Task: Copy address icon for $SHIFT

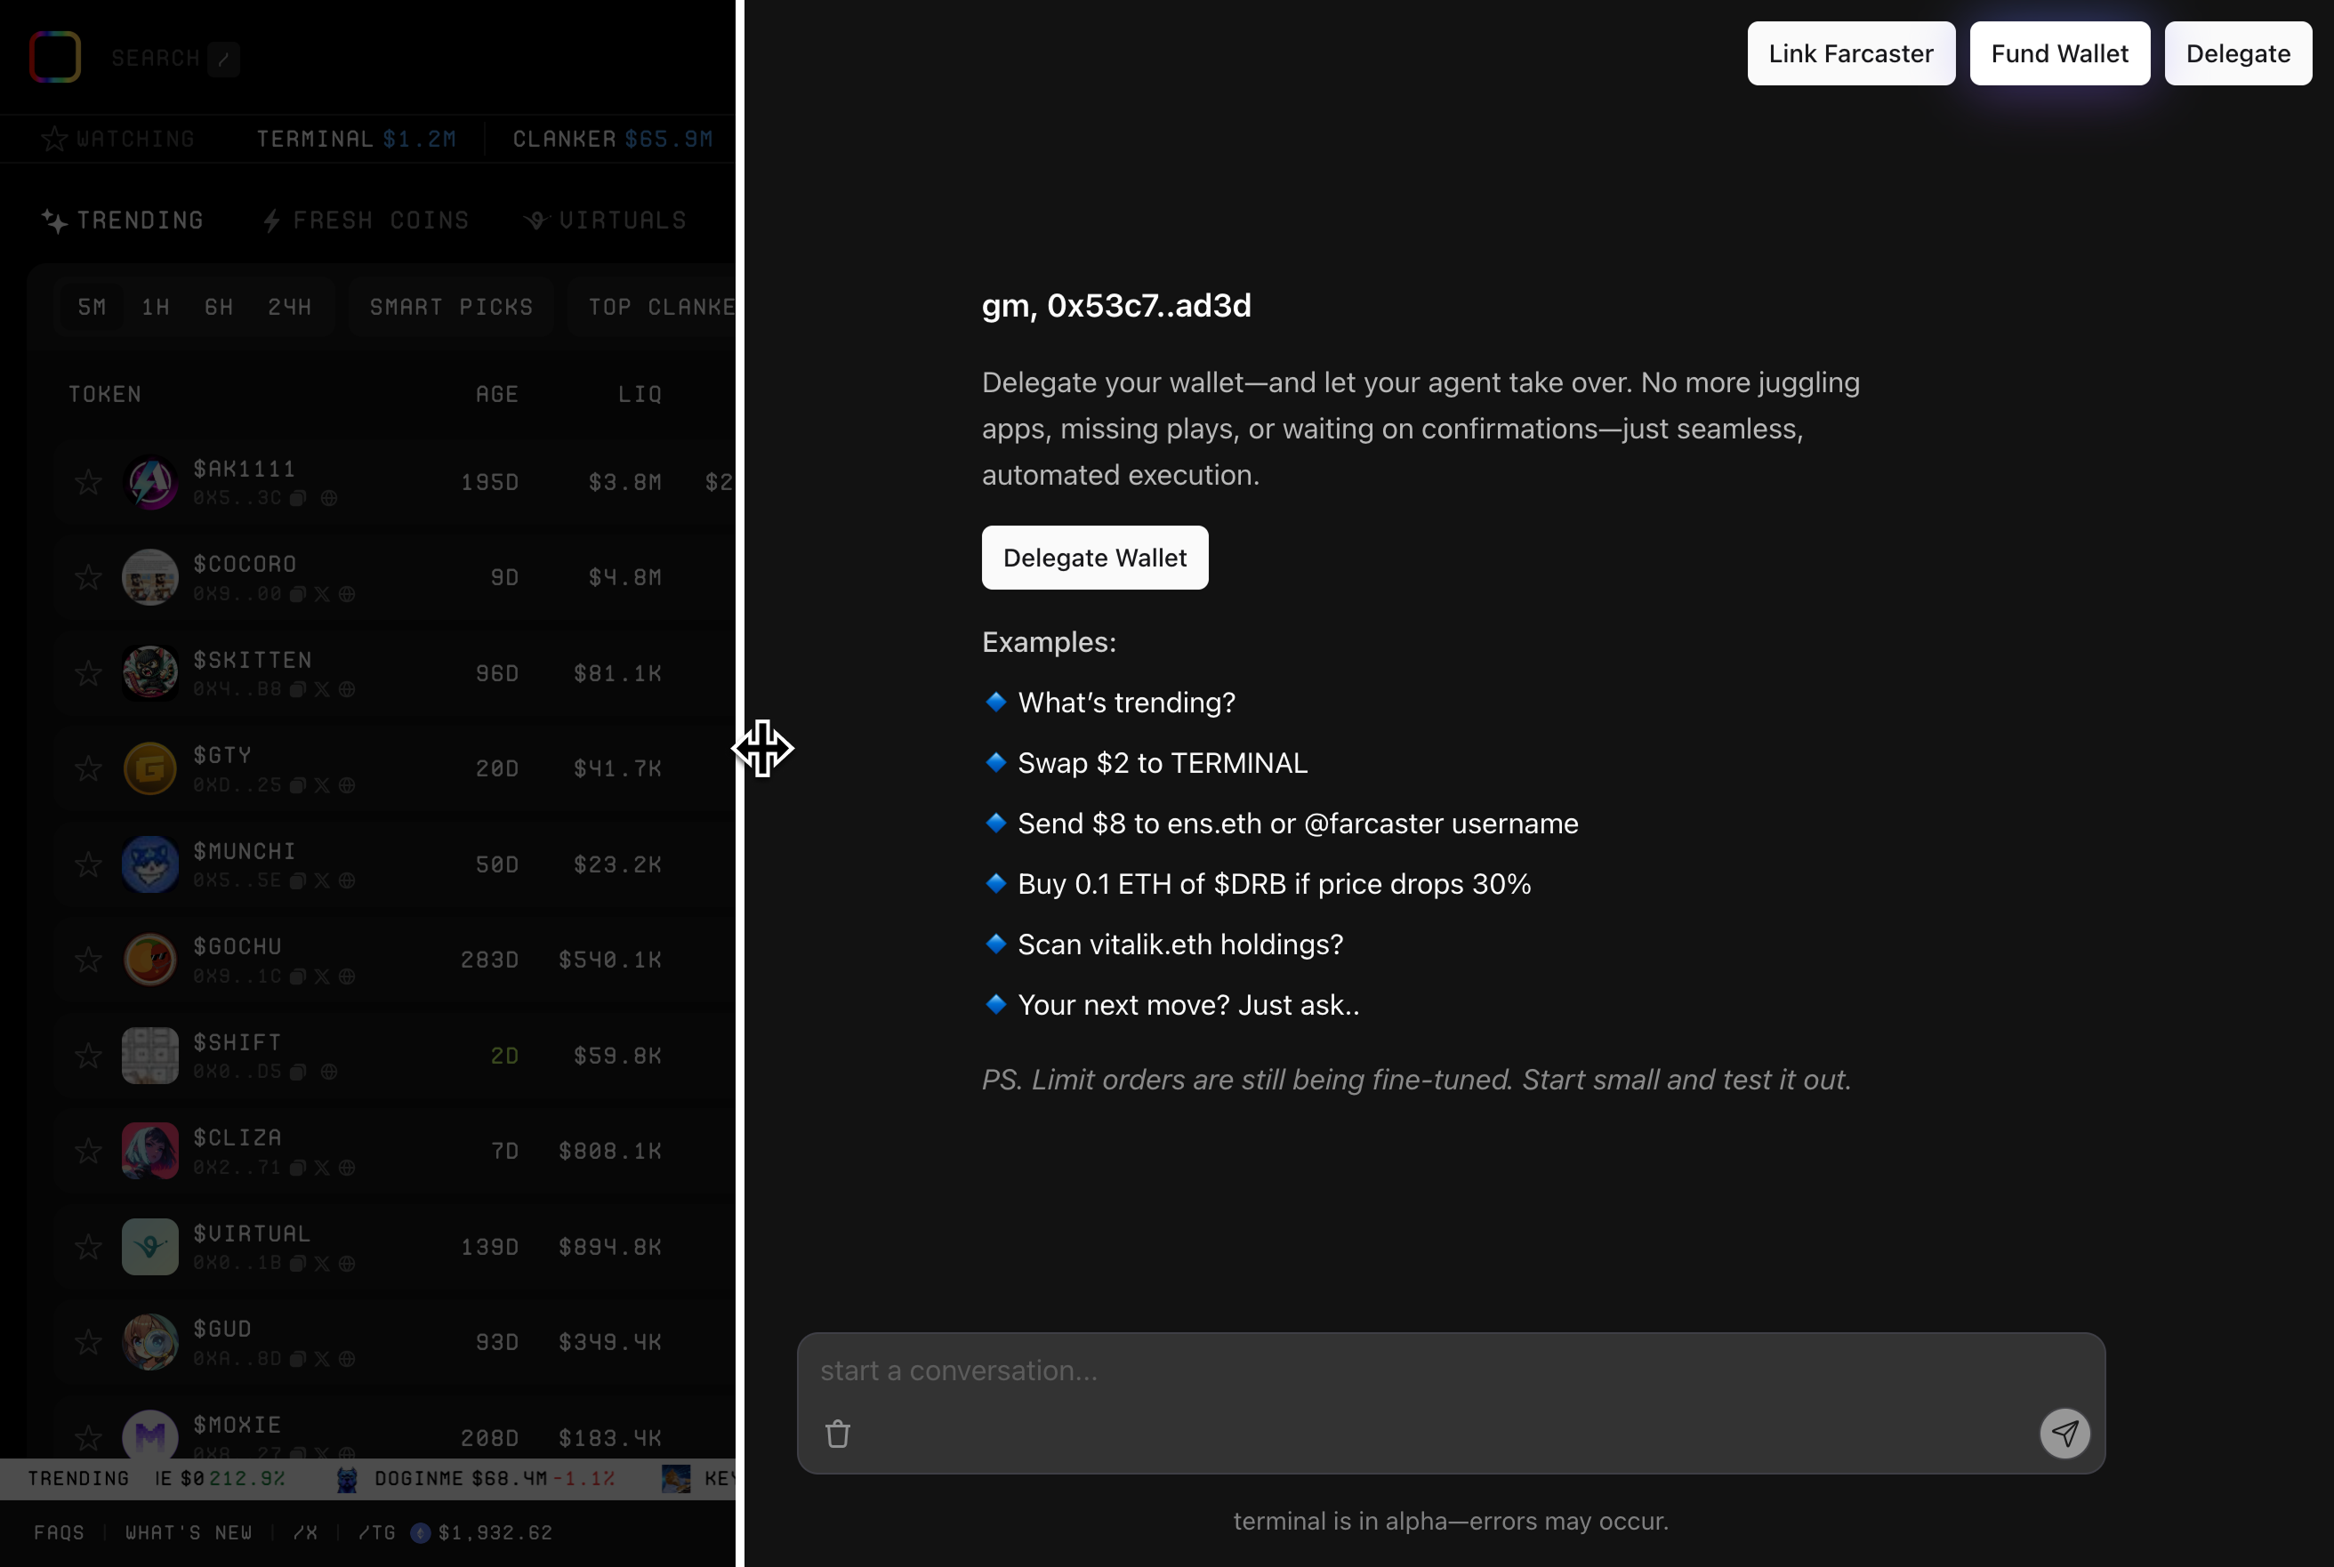Action: (298, 1073)
